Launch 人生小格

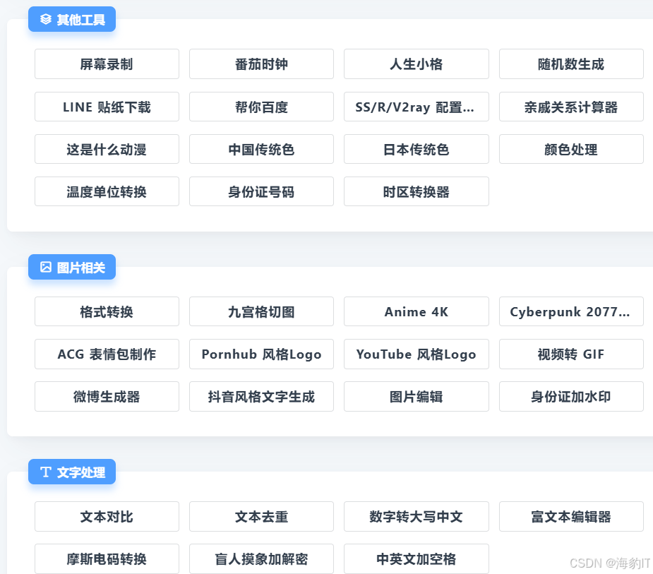point(416,64)
